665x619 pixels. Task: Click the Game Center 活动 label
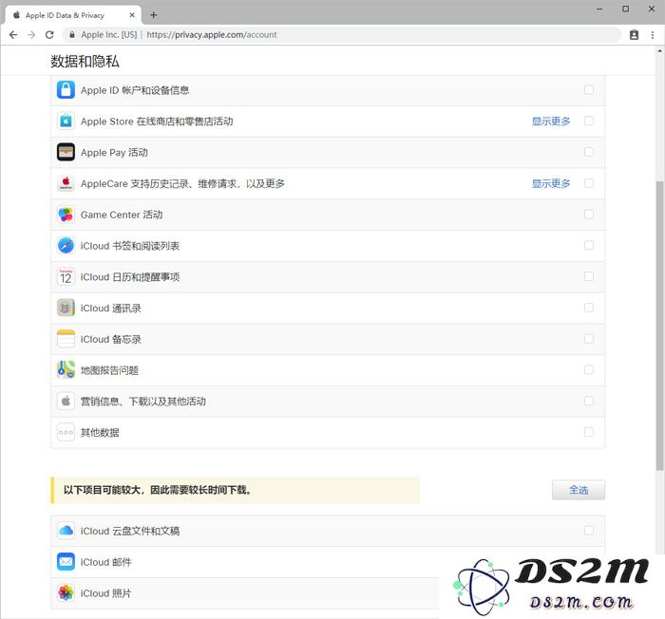[122, 215]
